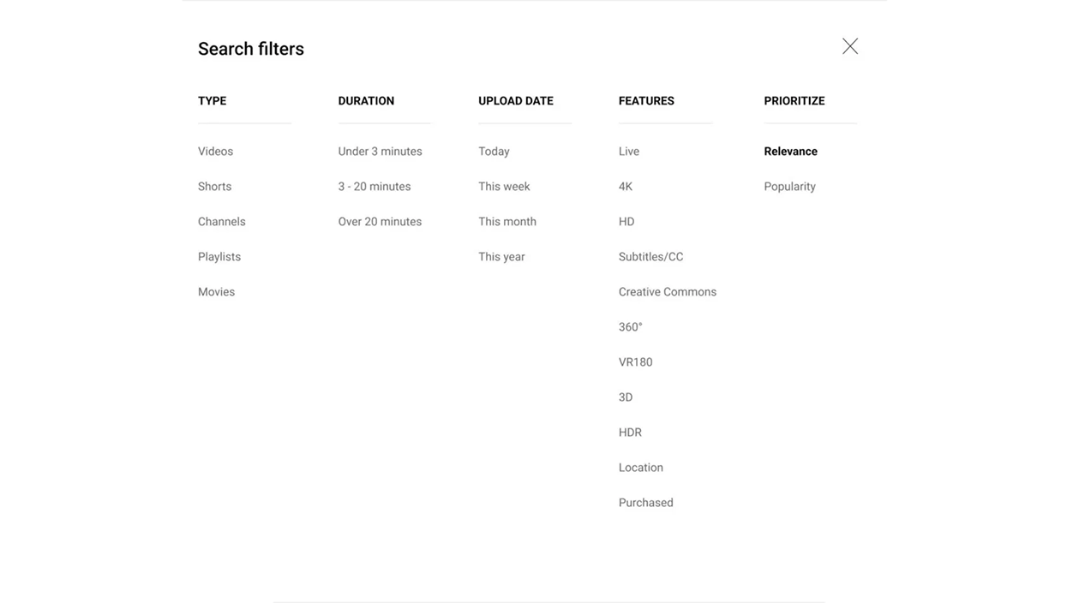Screen dimensions: 1073x603
Task: Apply the Creative Commons filter
Action: tap(668, 290)
